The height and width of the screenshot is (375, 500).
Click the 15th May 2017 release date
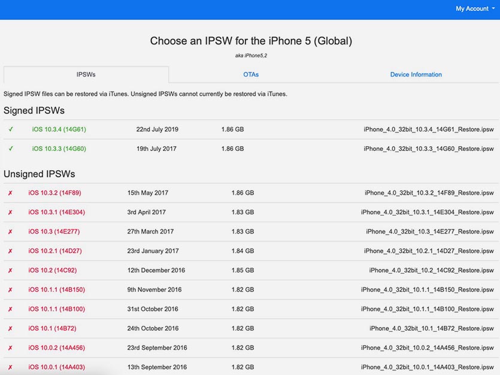[x=148, y=193]
